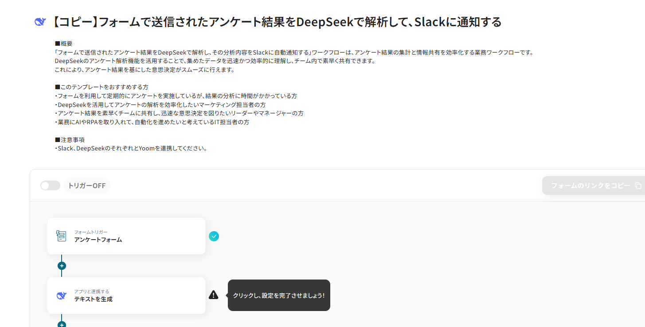Click the copy icon on フォームのリンクをコピー button

pyautogui.click(x=638, y=185)
